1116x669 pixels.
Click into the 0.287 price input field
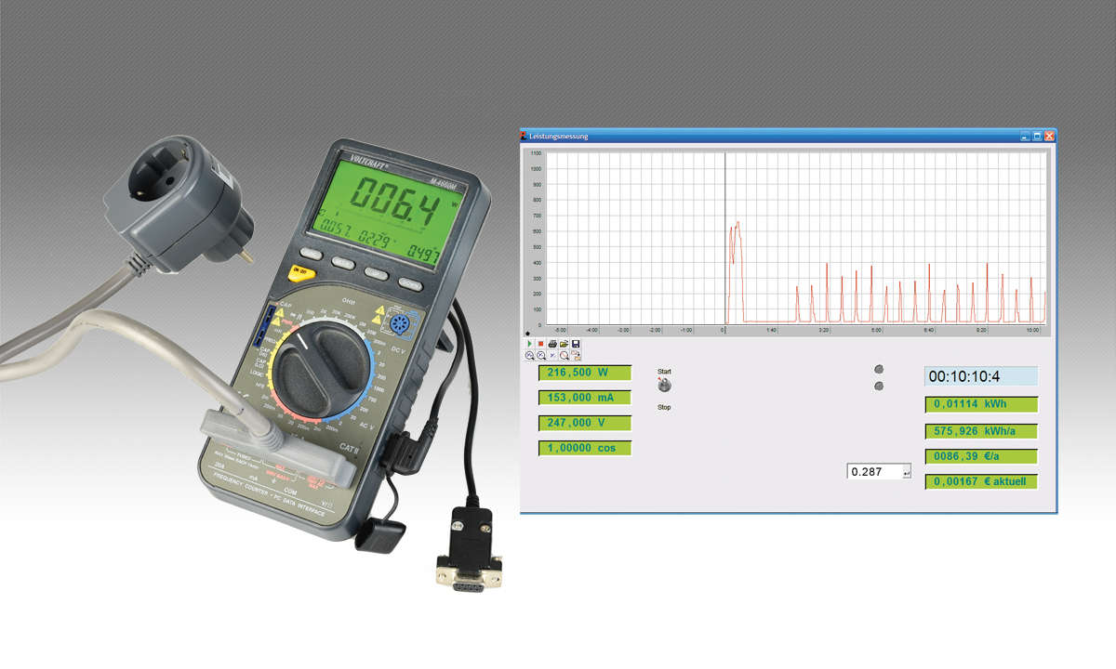[874, 472]
